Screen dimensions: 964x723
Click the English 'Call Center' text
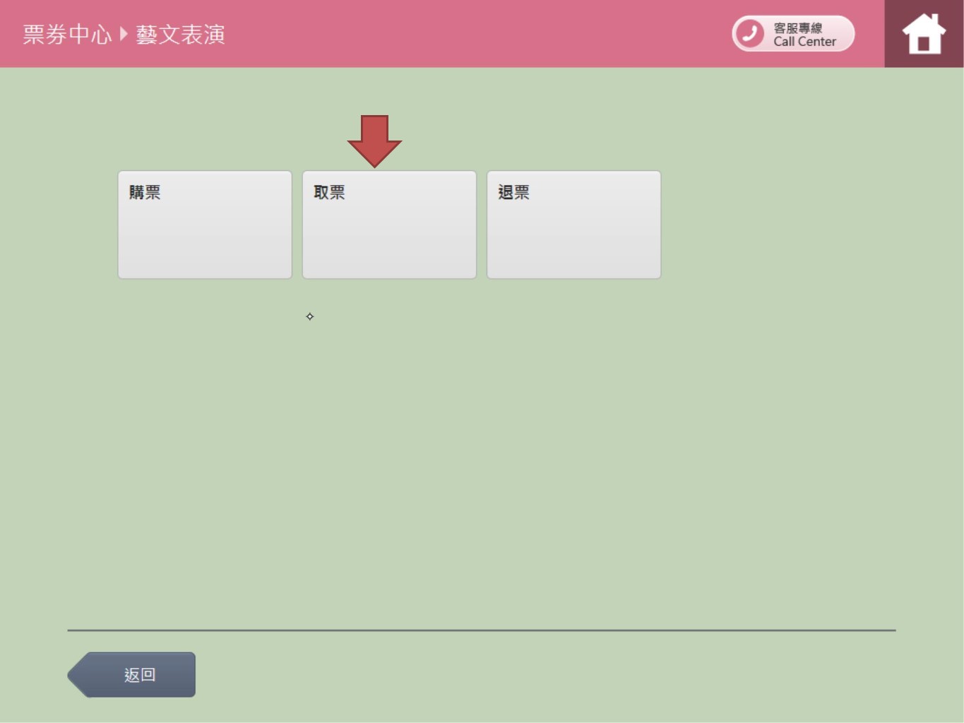(x=804, y=42)
